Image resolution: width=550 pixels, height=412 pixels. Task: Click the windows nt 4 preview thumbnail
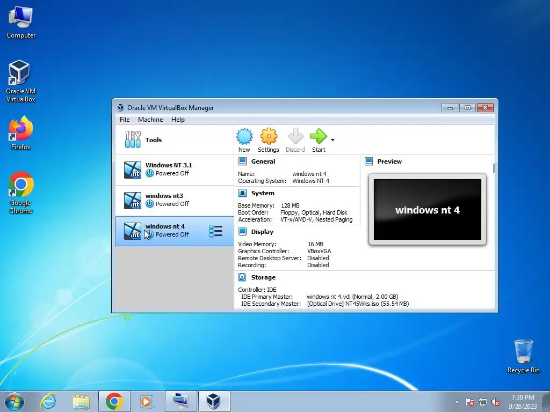pyautogui.click(x=427, y=210)
